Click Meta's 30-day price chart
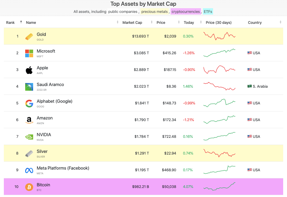 tap(219, 170)
